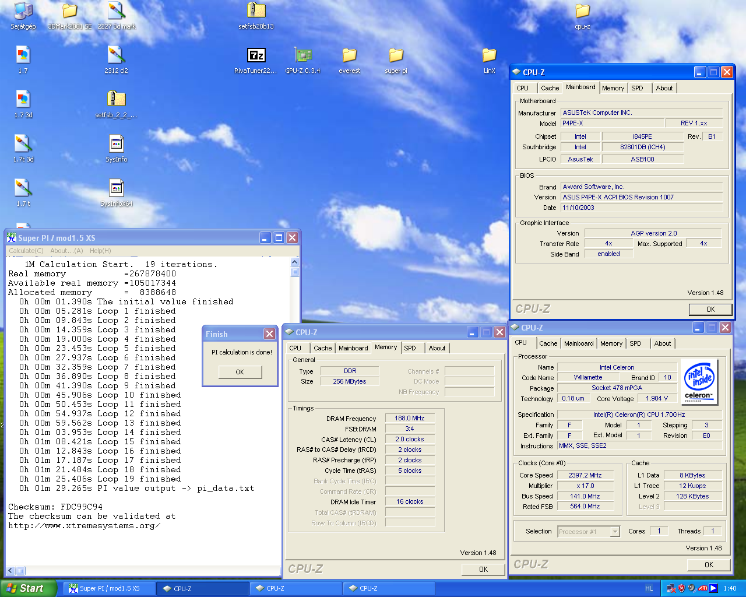
Task: Switch to Super PI taskbar button
Action: (109, 588)
